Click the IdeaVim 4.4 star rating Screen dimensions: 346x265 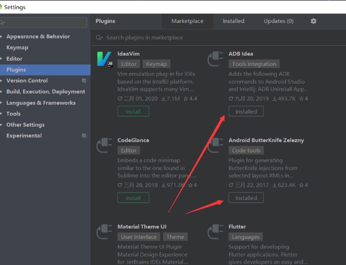click(x=190, y=99)
